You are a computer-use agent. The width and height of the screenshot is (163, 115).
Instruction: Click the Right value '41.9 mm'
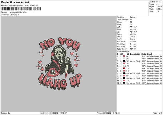click(x=133, y=29)
